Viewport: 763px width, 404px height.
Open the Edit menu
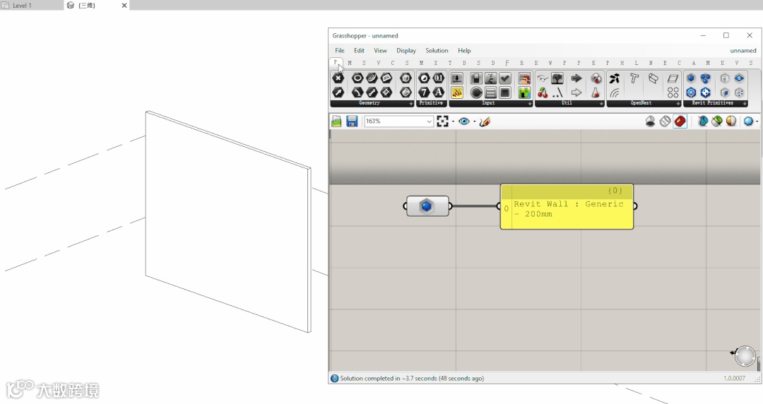[x=359, y=51]
